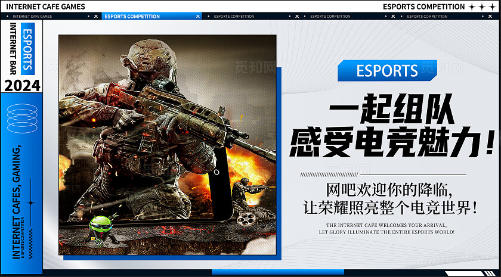Click the soldier artwork image

click(167, 143)
